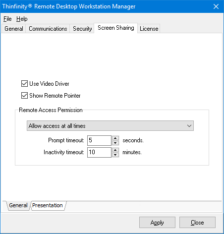Focus the Prompt timeout input field
The height and width of the screenshot is (234, 224).
click(99, 140)
